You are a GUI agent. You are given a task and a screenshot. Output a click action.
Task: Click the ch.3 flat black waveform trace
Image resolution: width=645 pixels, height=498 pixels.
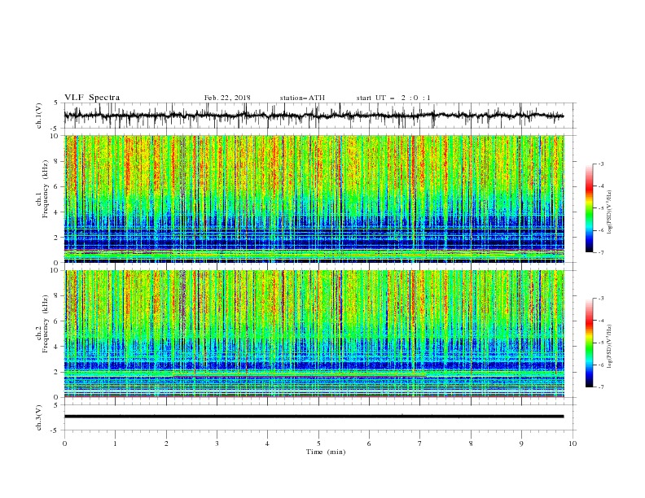(x=314, y=417)
